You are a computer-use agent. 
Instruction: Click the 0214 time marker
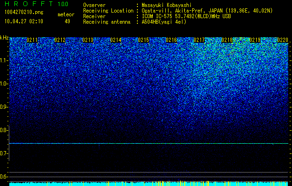coord(116,40)
